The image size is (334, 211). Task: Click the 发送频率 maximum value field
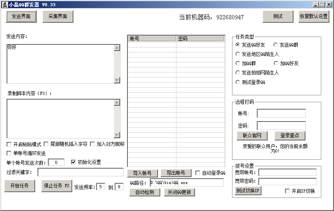click(x=119, y=187)
